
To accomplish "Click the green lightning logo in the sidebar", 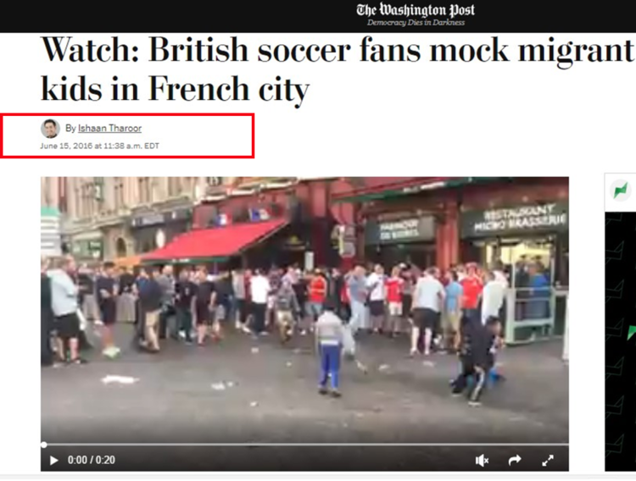I will pyautogui.click(x=620, y=191).
